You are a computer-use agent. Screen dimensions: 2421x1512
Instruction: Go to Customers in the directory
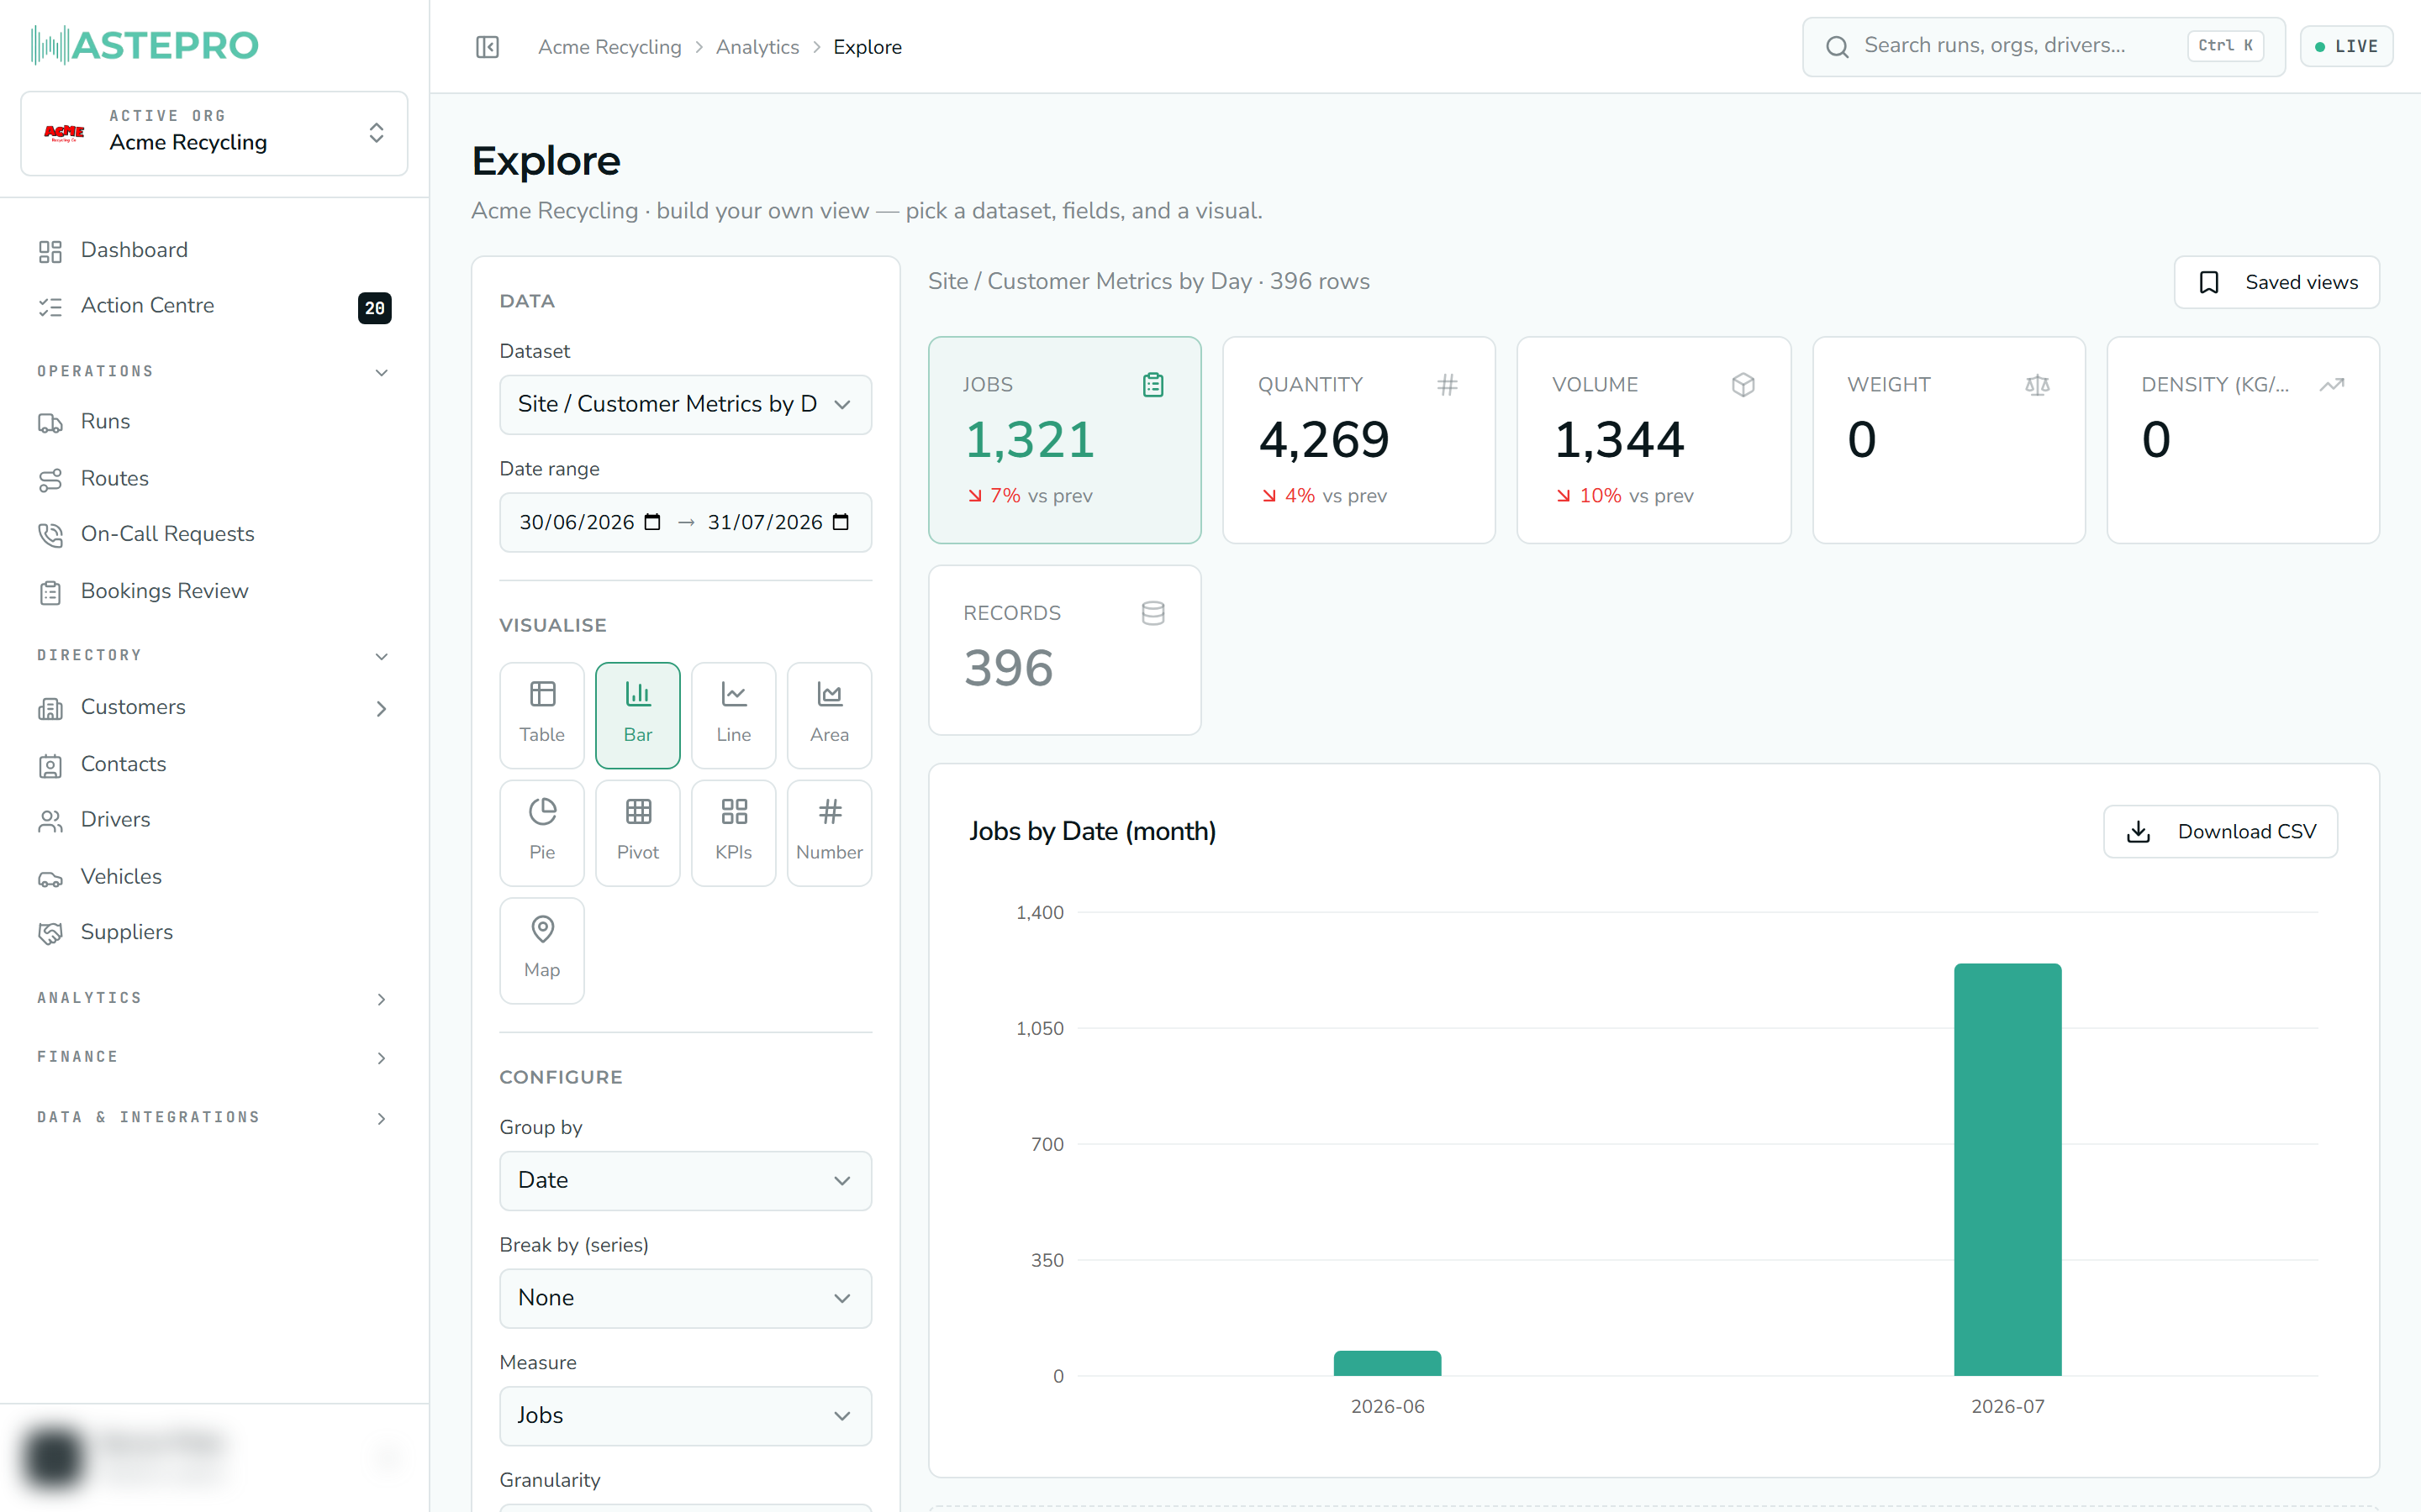click(x=133, y=707)
